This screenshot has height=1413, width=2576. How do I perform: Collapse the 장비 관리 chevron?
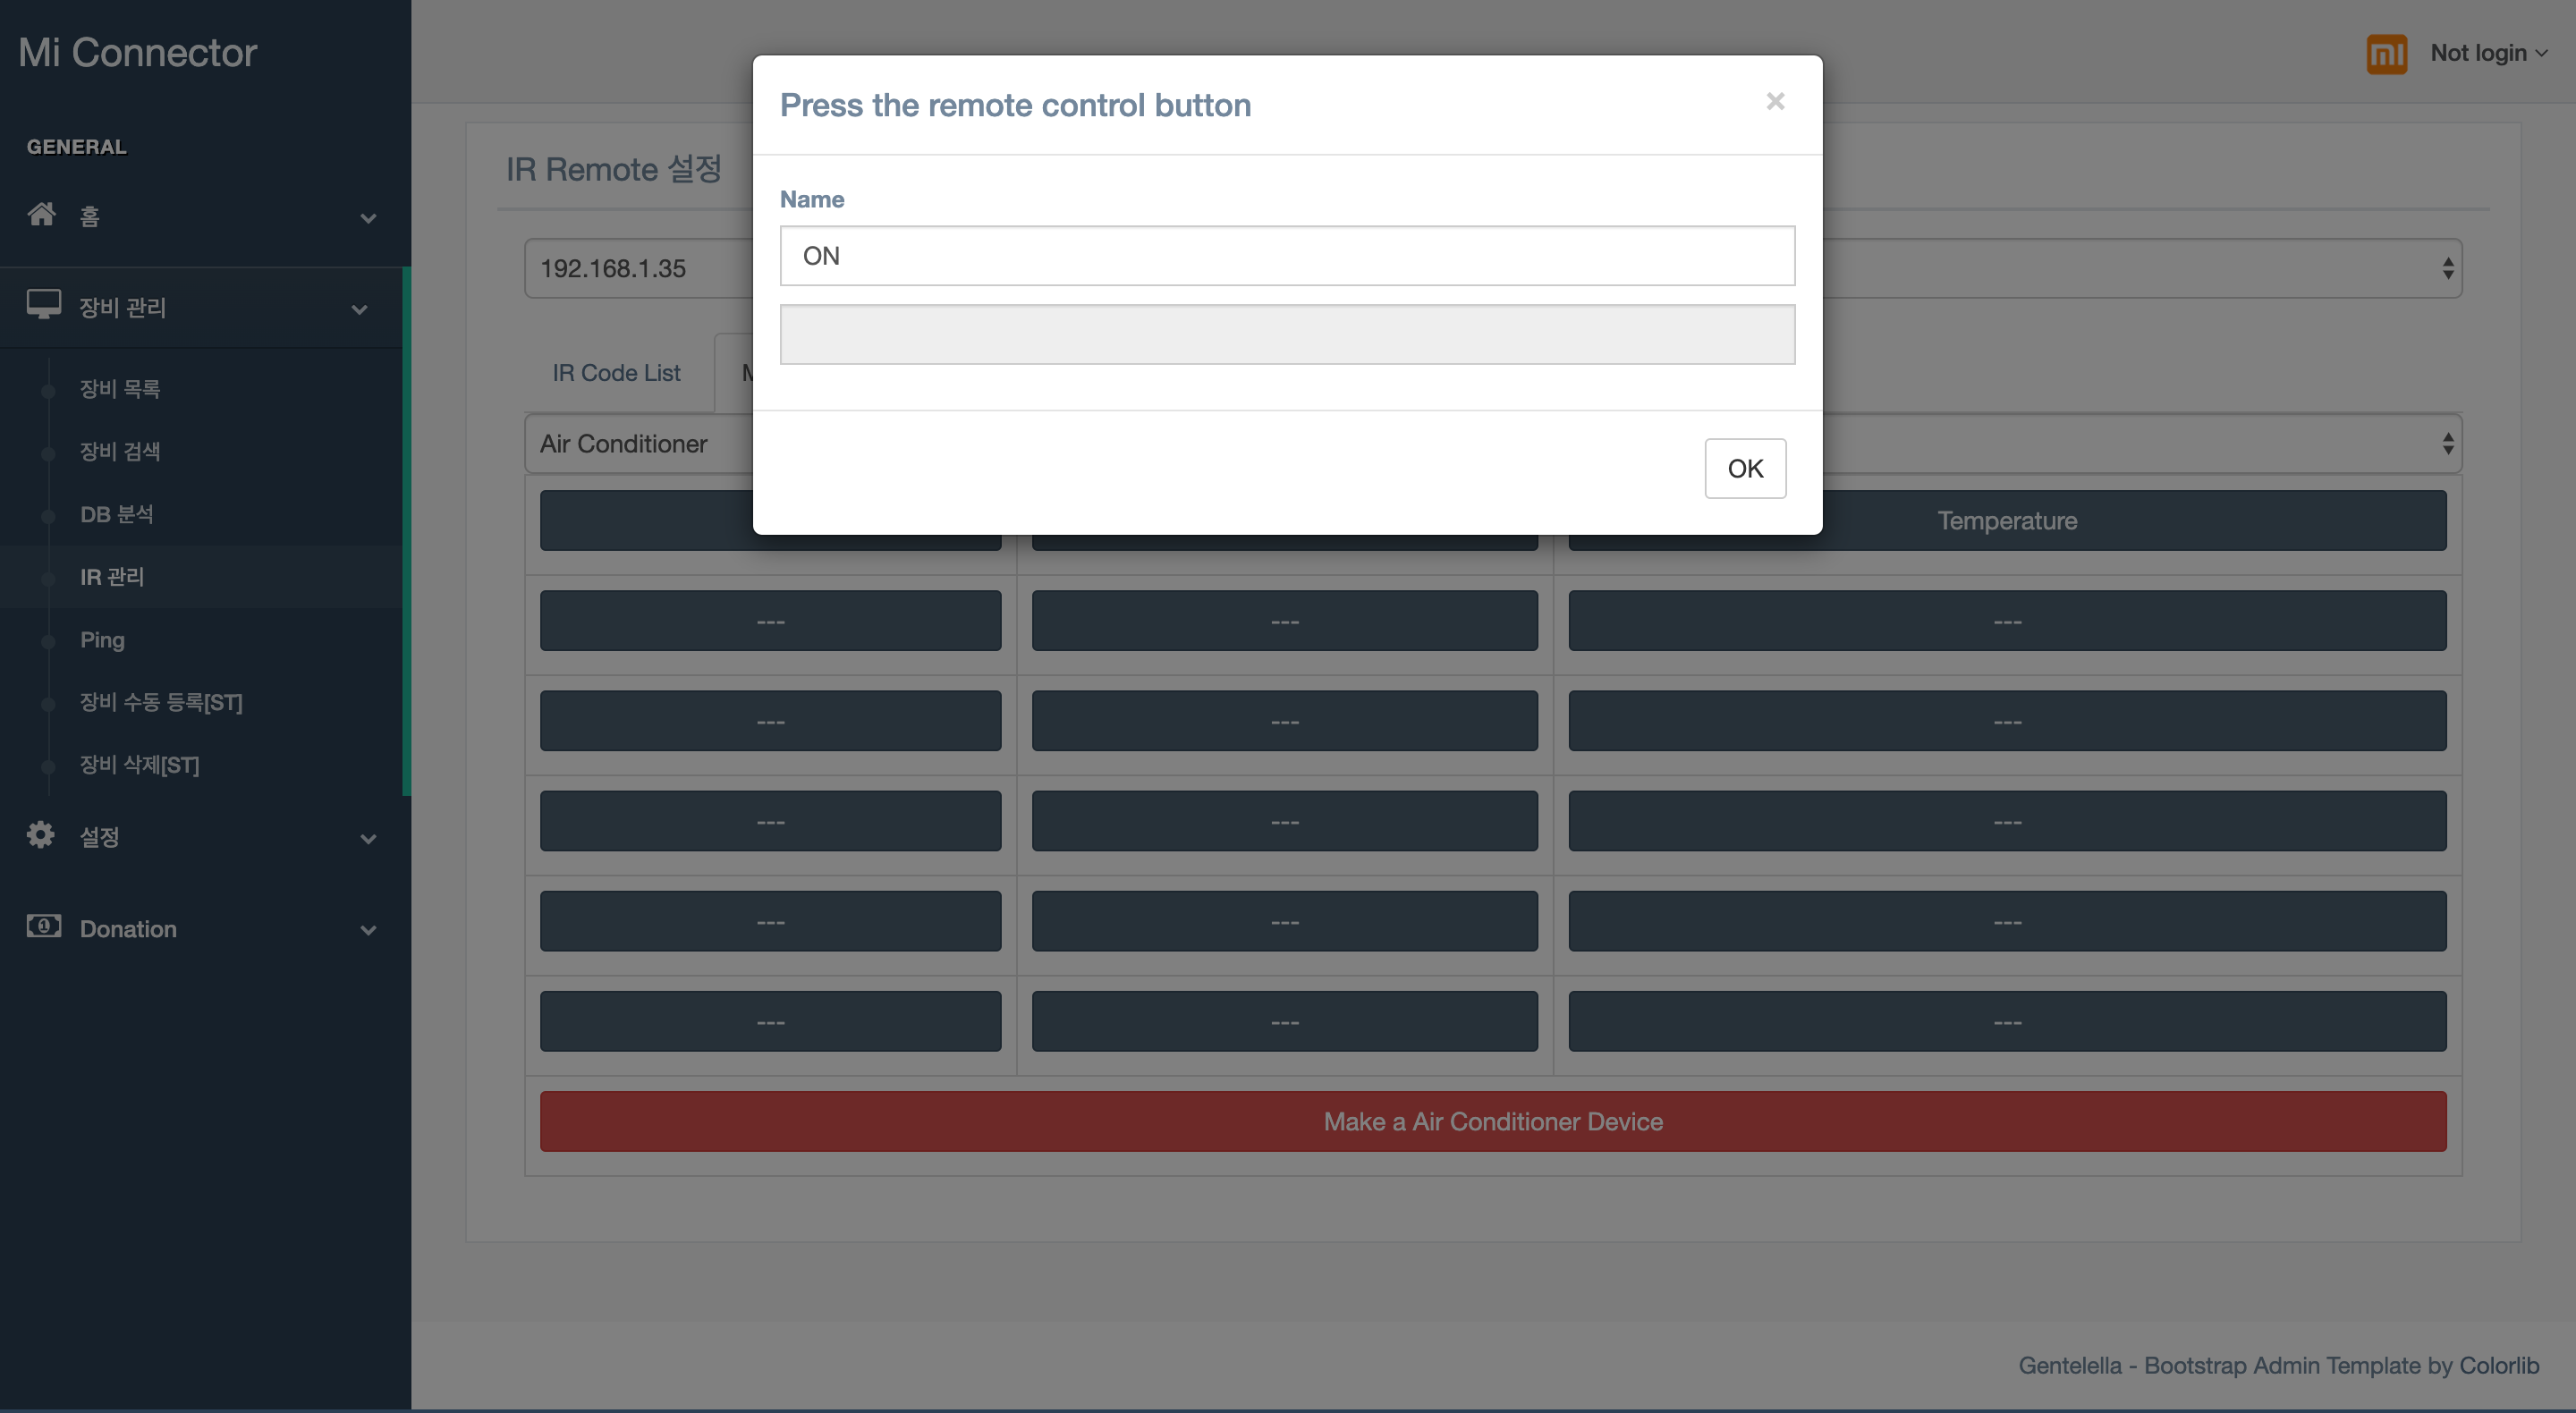point(360,309)
